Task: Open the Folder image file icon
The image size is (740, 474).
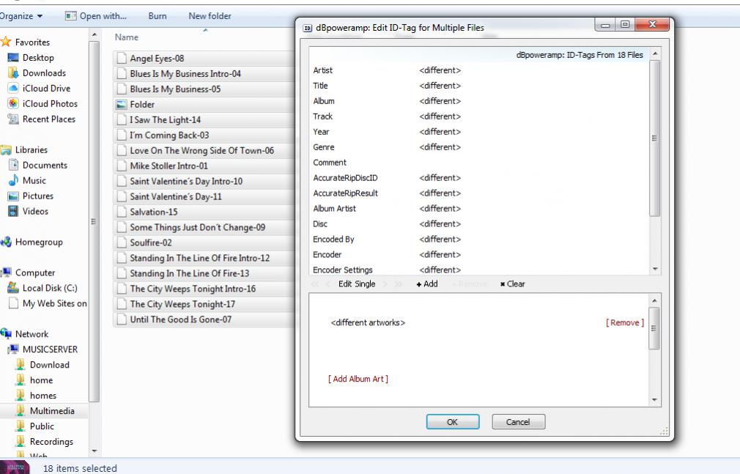Action: click(x=122, y=105)
